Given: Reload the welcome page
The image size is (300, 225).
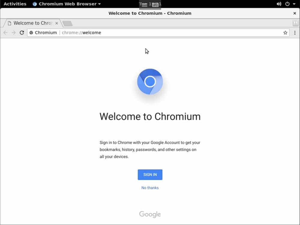Looking at the screenshot, I should (x=22, y=32).
